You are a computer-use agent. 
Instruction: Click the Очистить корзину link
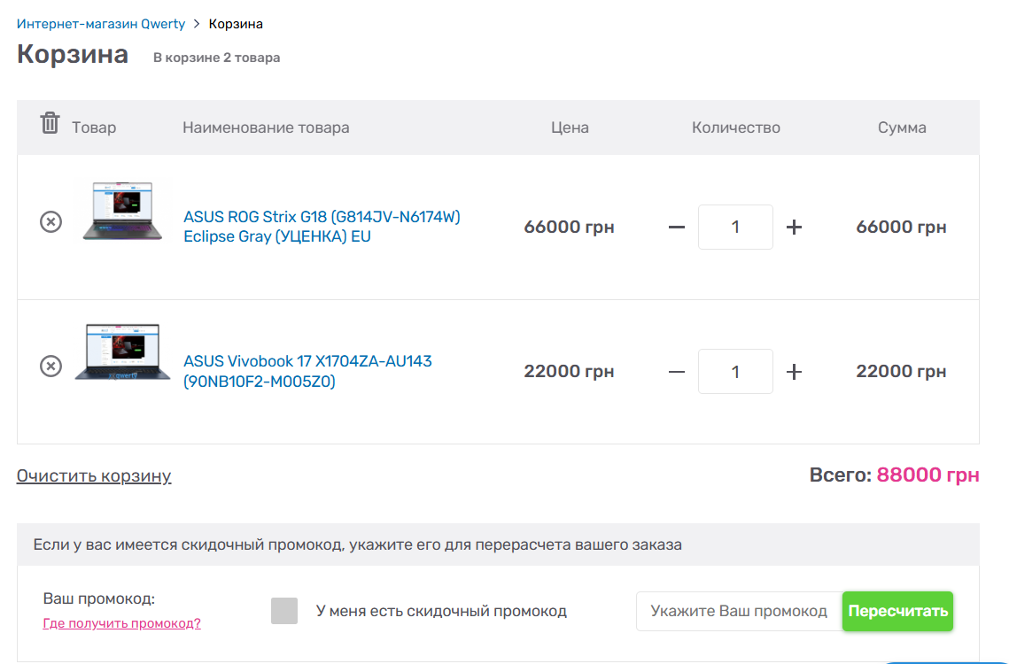94,476
